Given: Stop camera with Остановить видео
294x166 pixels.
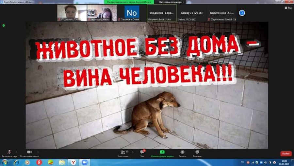Looking at the screenshot, I should [29, 154].
